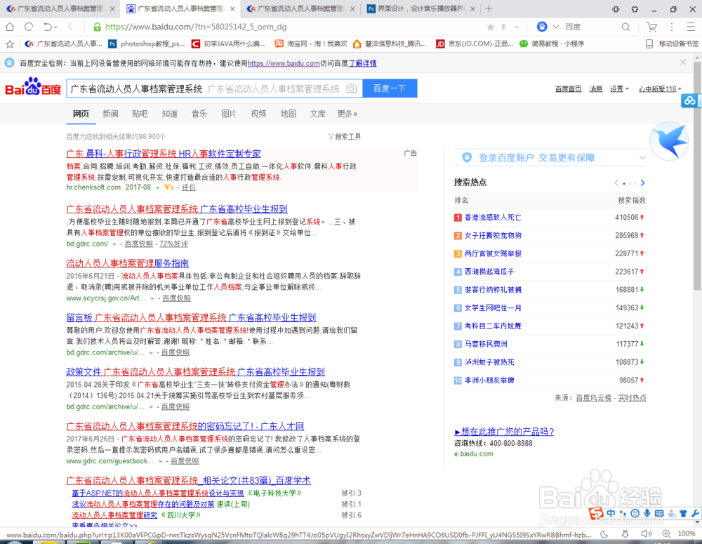Open 百度快照 for www.scycrsj.gov.cn result
The width and height of the screenshot is (702, 544).
[x=176, y=298]
